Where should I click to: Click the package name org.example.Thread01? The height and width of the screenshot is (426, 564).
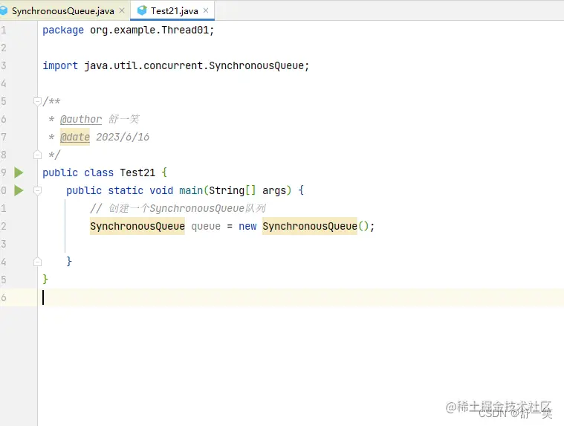pyautogui.click(x=149, y=30)
